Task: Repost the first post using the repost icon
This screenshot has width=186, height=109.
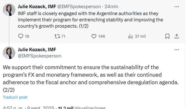Action: tap(57, 36)
